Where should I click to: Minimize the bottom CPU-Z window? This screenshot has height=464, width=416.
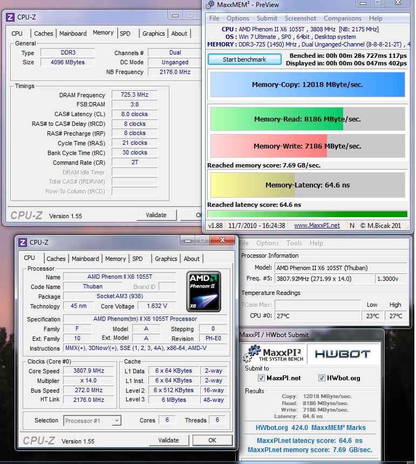187,240
